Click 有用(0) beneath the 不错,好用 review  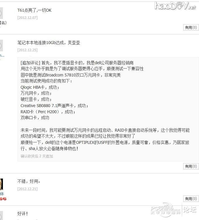pyautogui.click(x=191, y=198)
